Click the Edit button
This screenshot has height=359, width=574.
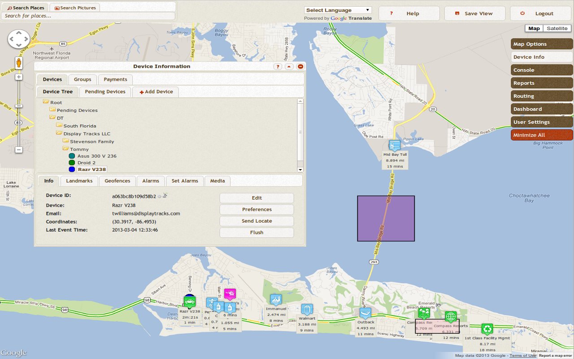[257, 198]
